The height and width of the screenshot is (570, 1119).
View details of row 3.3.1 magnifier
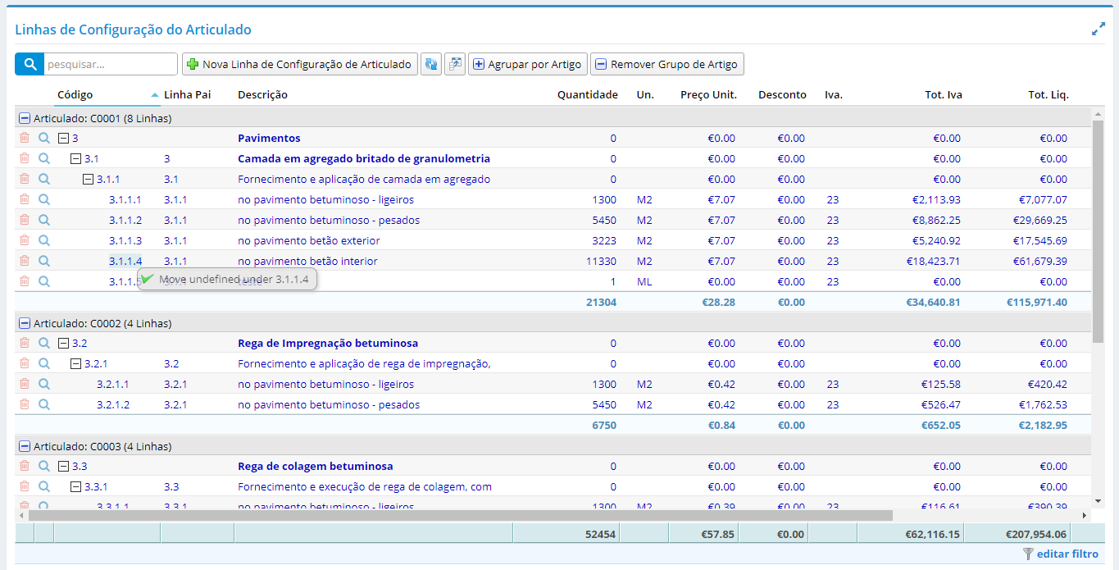pyautogui.click(x=44, y=486)
